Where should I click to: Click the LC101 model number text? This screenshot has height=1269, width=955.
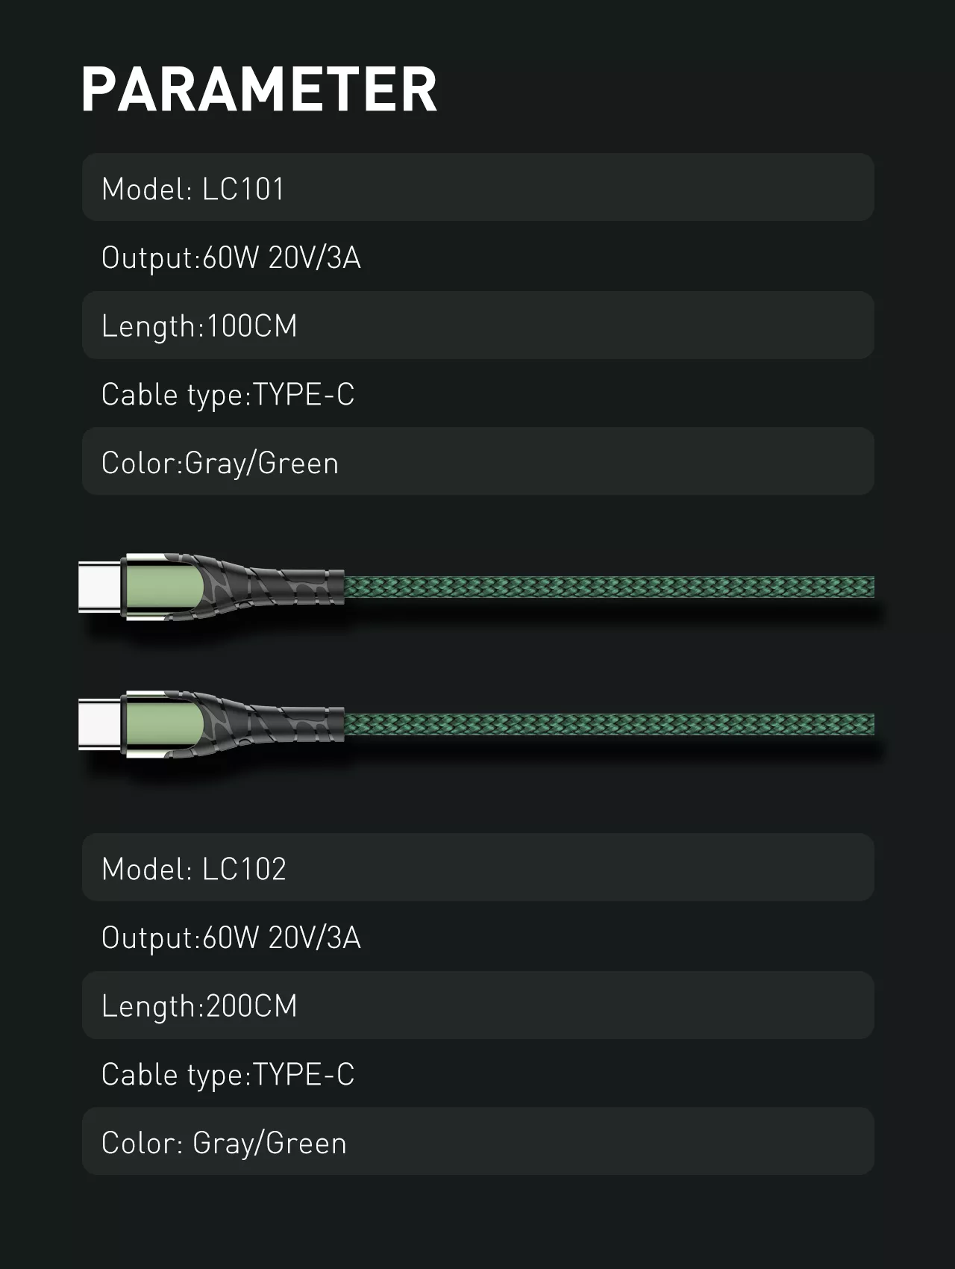pyautogui.click(x=244, y=189)
